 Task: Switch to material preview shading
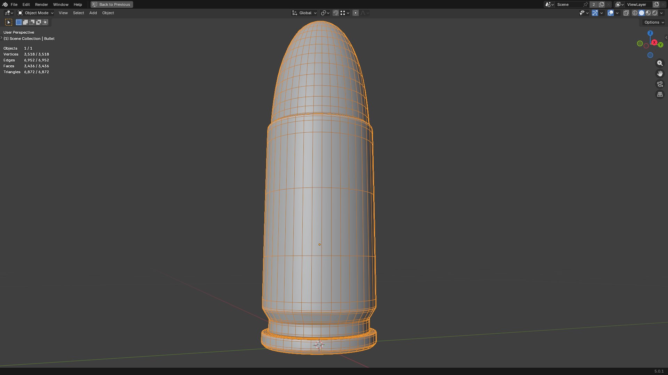click(x=648, y=13)
